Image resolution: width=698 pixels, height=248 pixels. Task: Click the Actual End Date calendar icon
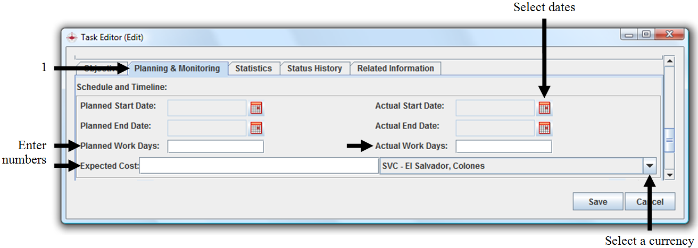[x=544, y=128]
